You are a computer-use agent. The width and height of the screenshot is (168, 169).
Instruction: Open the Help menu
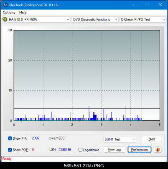23,13
